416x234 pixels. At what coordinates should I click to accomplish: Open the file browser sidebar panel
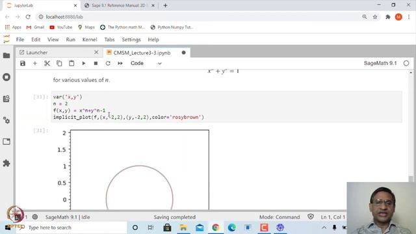point(6,55)
